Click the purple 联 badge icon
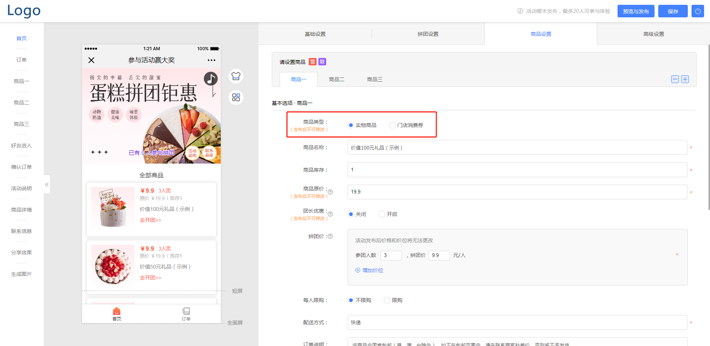Image resolution: width=710 pixels, height=346 pixels. pyautogui.click(x=322, y=62)
